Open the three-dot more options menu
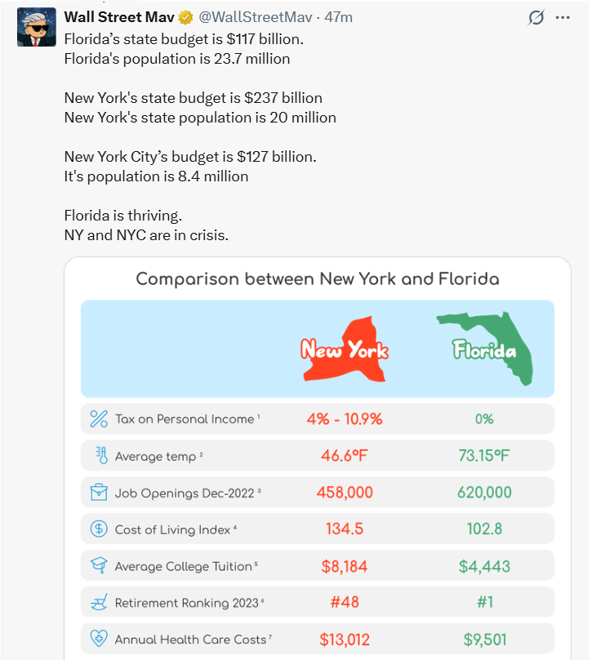 click(563, 17)
